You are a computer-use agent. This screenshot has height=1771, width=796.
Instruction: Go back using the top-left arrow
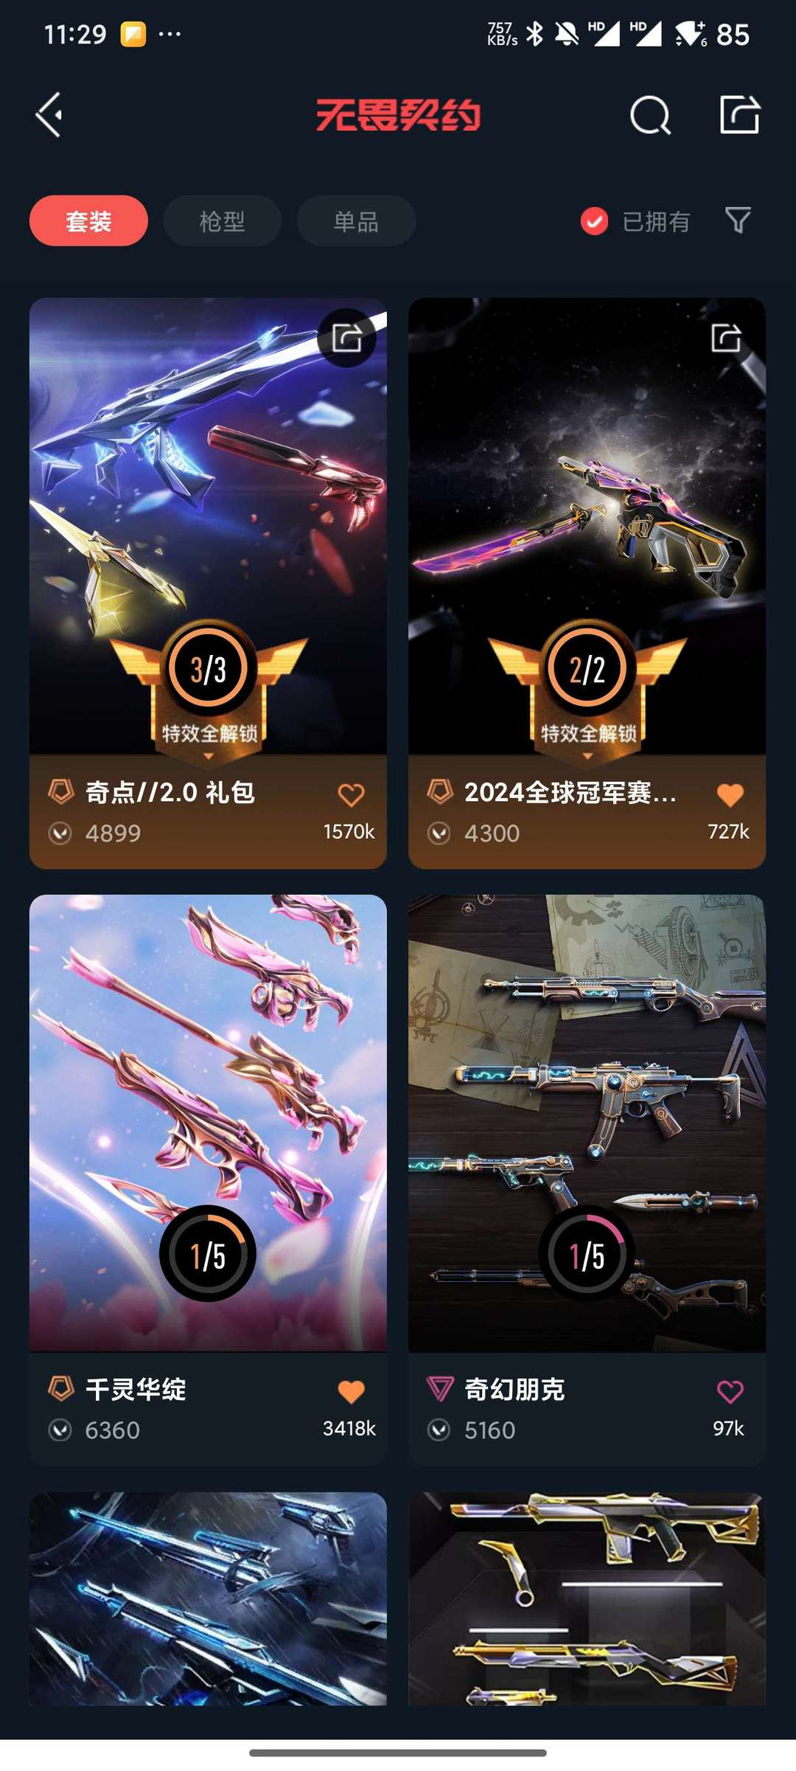point(49,115)
